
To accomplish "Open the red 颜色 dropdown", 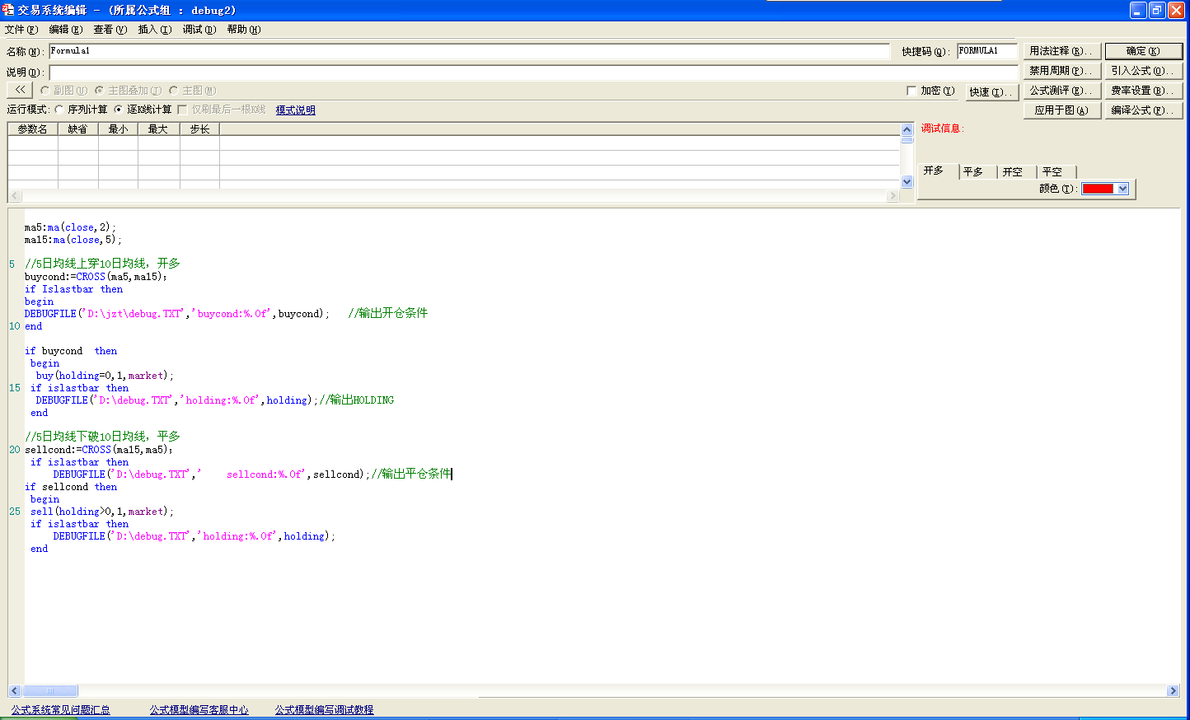I will coord(1122,189).
